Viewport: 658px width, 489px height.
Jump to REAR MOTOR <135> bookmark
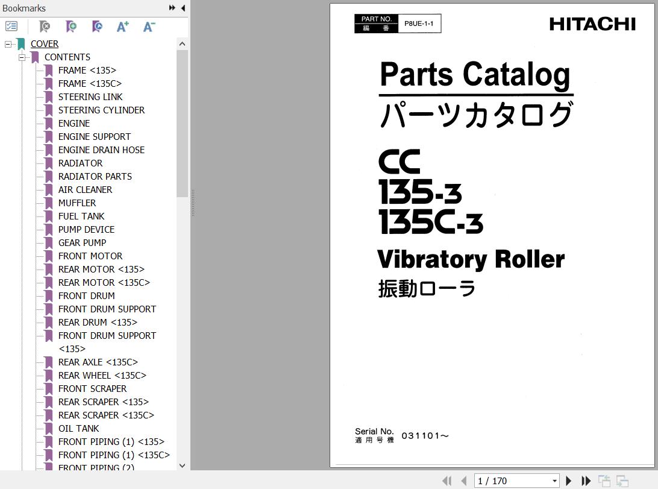click(102, 270)
